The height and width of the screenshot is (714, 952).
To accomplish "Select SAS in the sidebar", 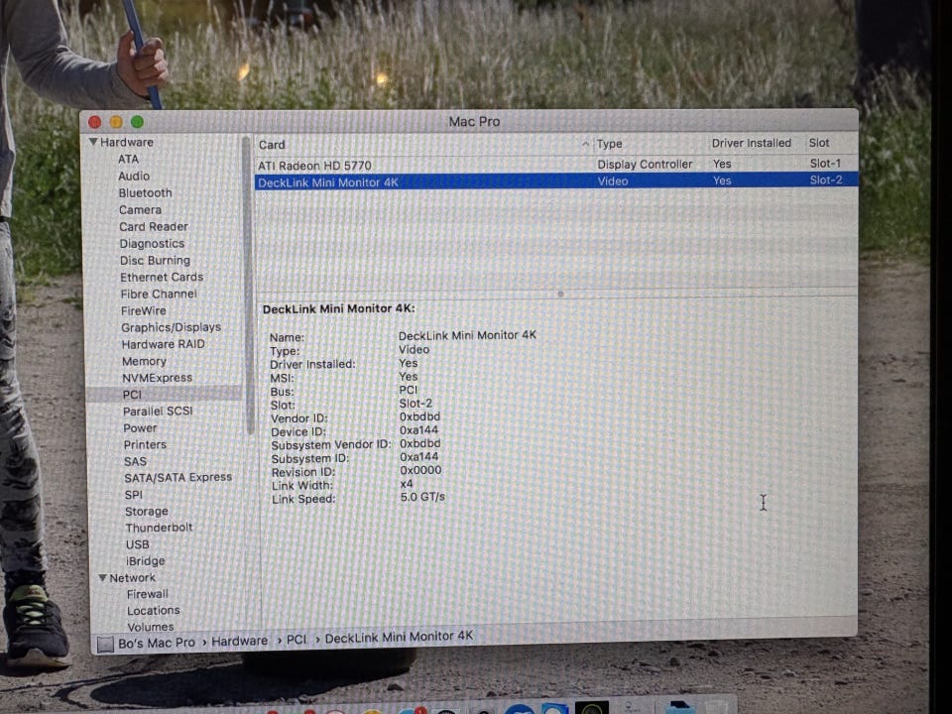I will 136,461.
